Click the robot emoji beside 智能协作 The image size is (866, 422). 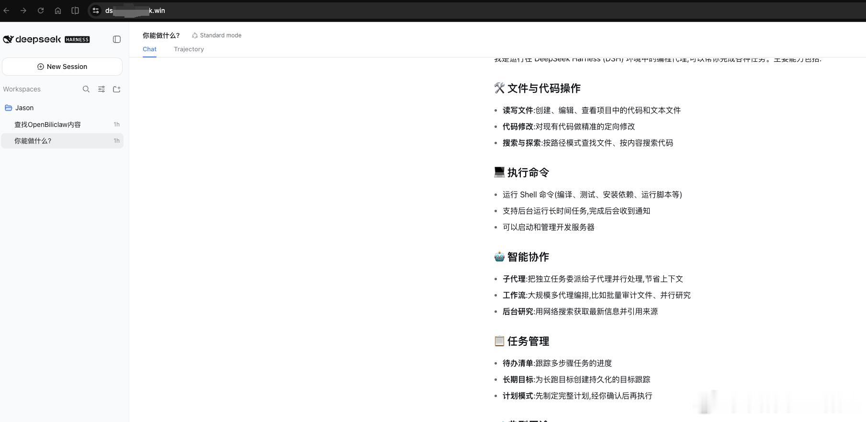point(499,256)
